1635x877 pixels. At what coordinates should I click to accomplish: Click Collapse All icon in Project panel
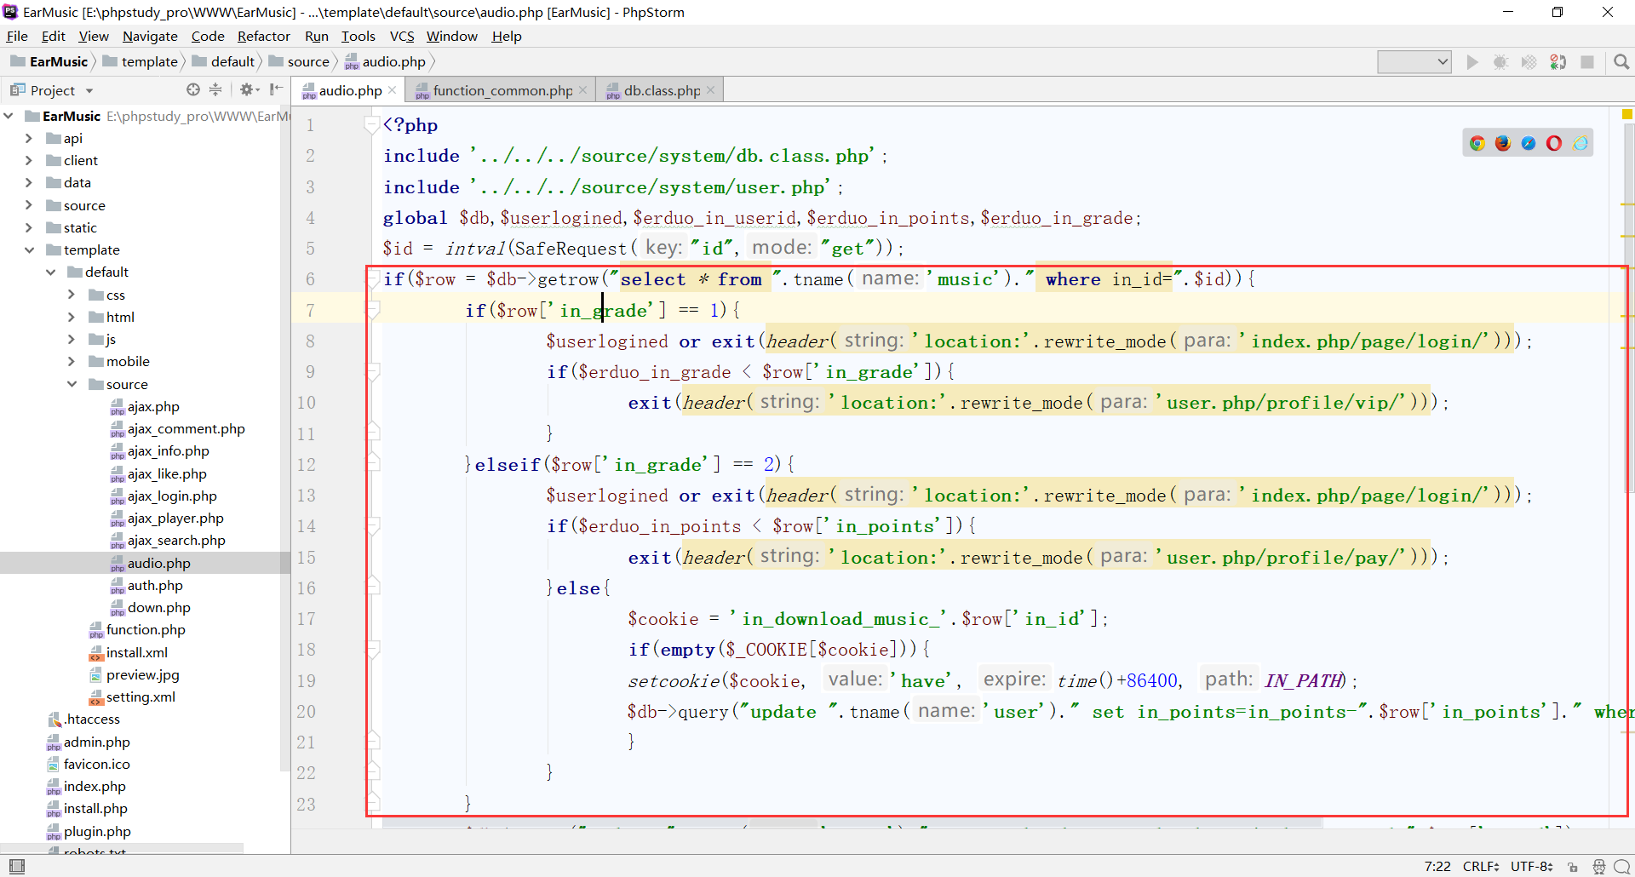(215, 89)
